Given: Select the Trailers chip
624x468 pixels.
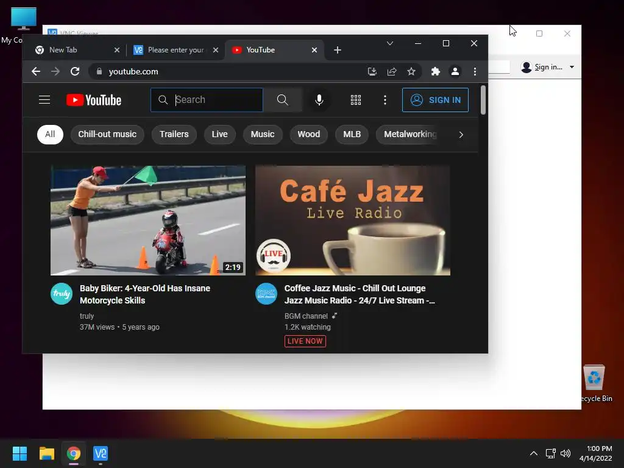Looking at the screenshot, I should pyautogui.click(x=174, y=135).
